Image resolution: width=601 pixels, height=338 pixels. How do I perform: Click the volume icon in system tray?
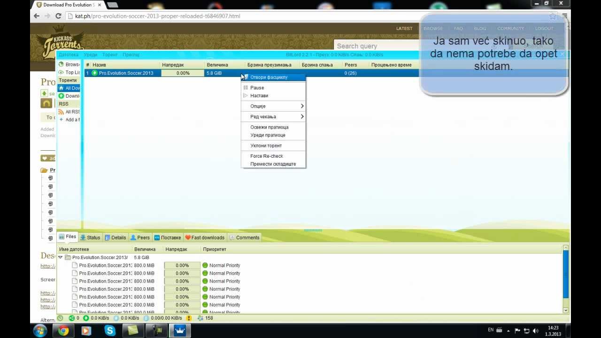point(536,330)
